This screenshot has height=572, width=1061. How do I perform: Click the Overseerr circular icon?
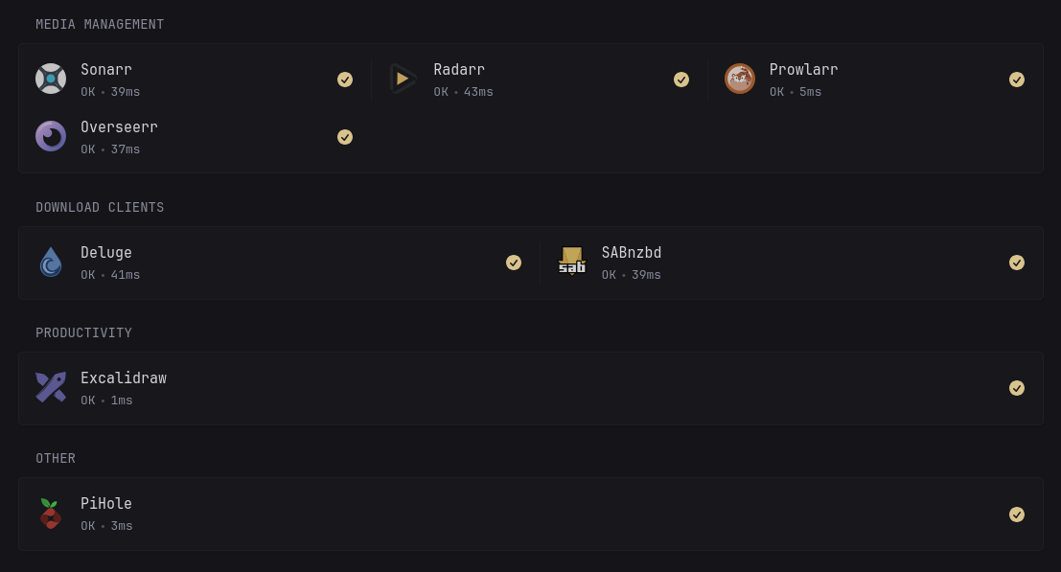point(51,136)
